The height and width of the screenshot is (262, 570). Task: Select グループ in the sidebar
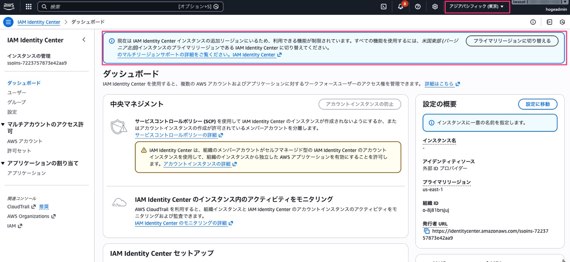tap(17, 102)
